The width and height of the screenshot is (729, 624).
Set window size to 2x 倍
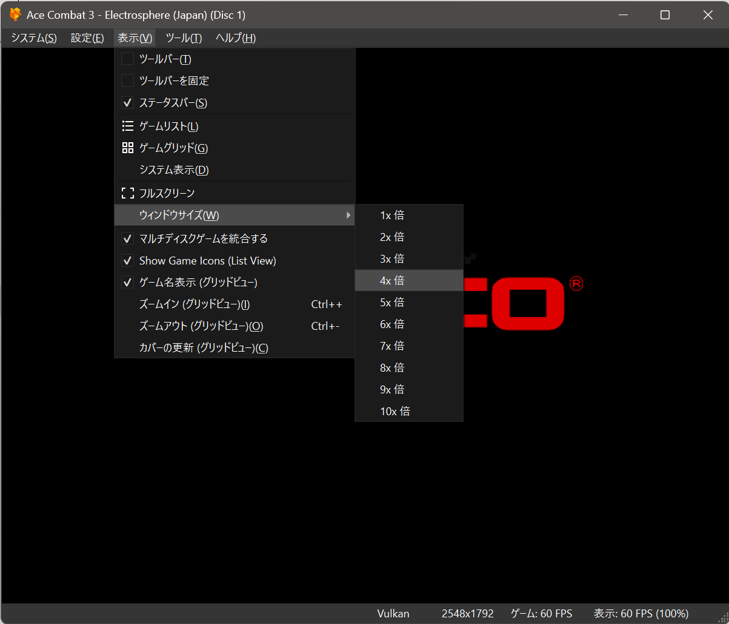(409, 237)
